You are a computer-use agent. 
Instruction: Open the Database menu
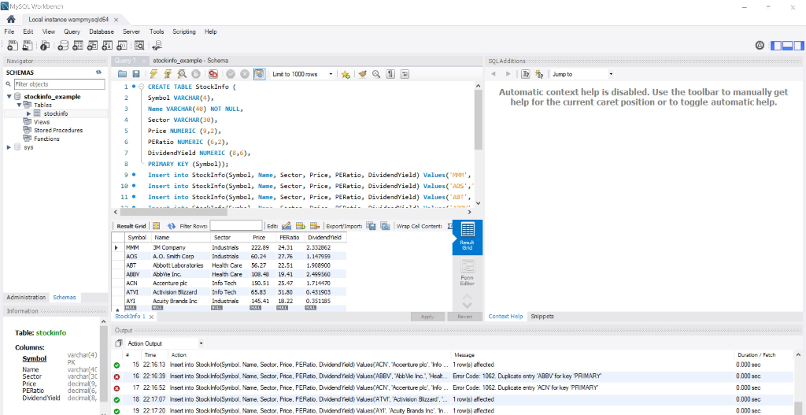[102, 31]
